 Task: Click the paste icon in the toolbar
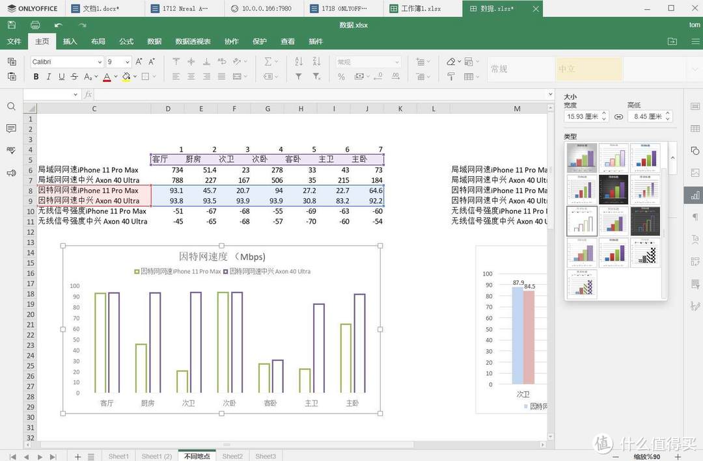pyautogui.click(x=12, y=77)
